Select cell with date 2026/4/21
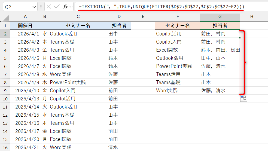This screenshot has height=151, width=268. tap(25, 147)
